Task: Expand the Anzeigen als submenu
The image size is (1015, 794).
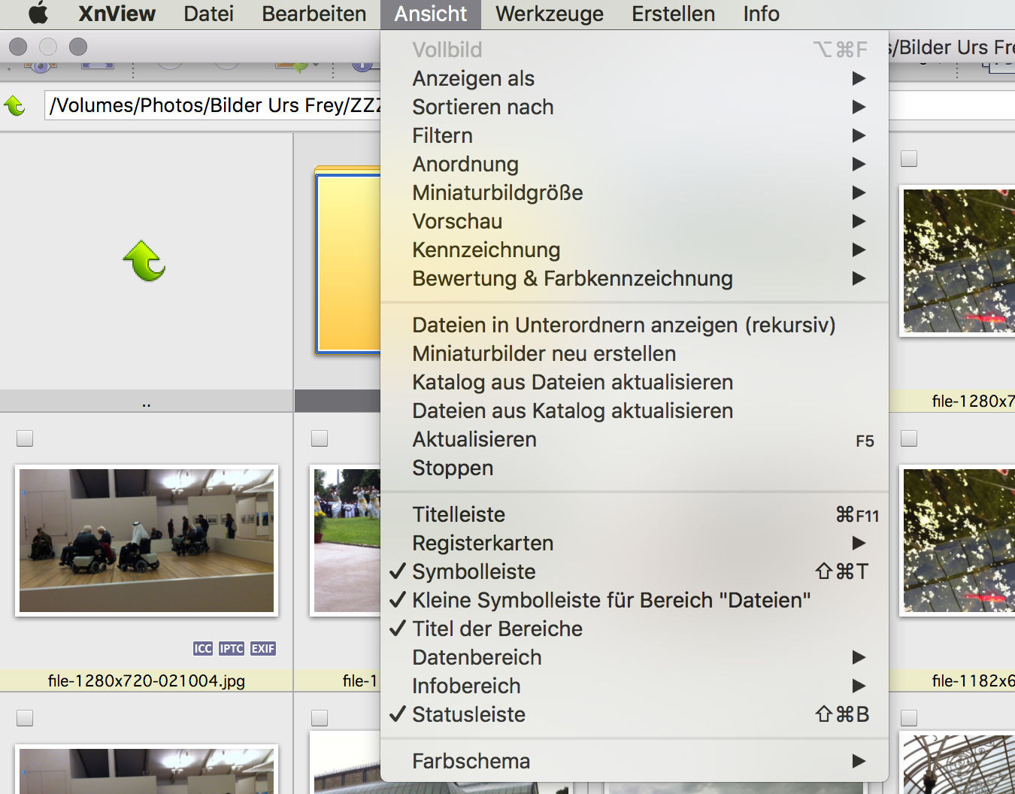Action: [x=635, y=78]
